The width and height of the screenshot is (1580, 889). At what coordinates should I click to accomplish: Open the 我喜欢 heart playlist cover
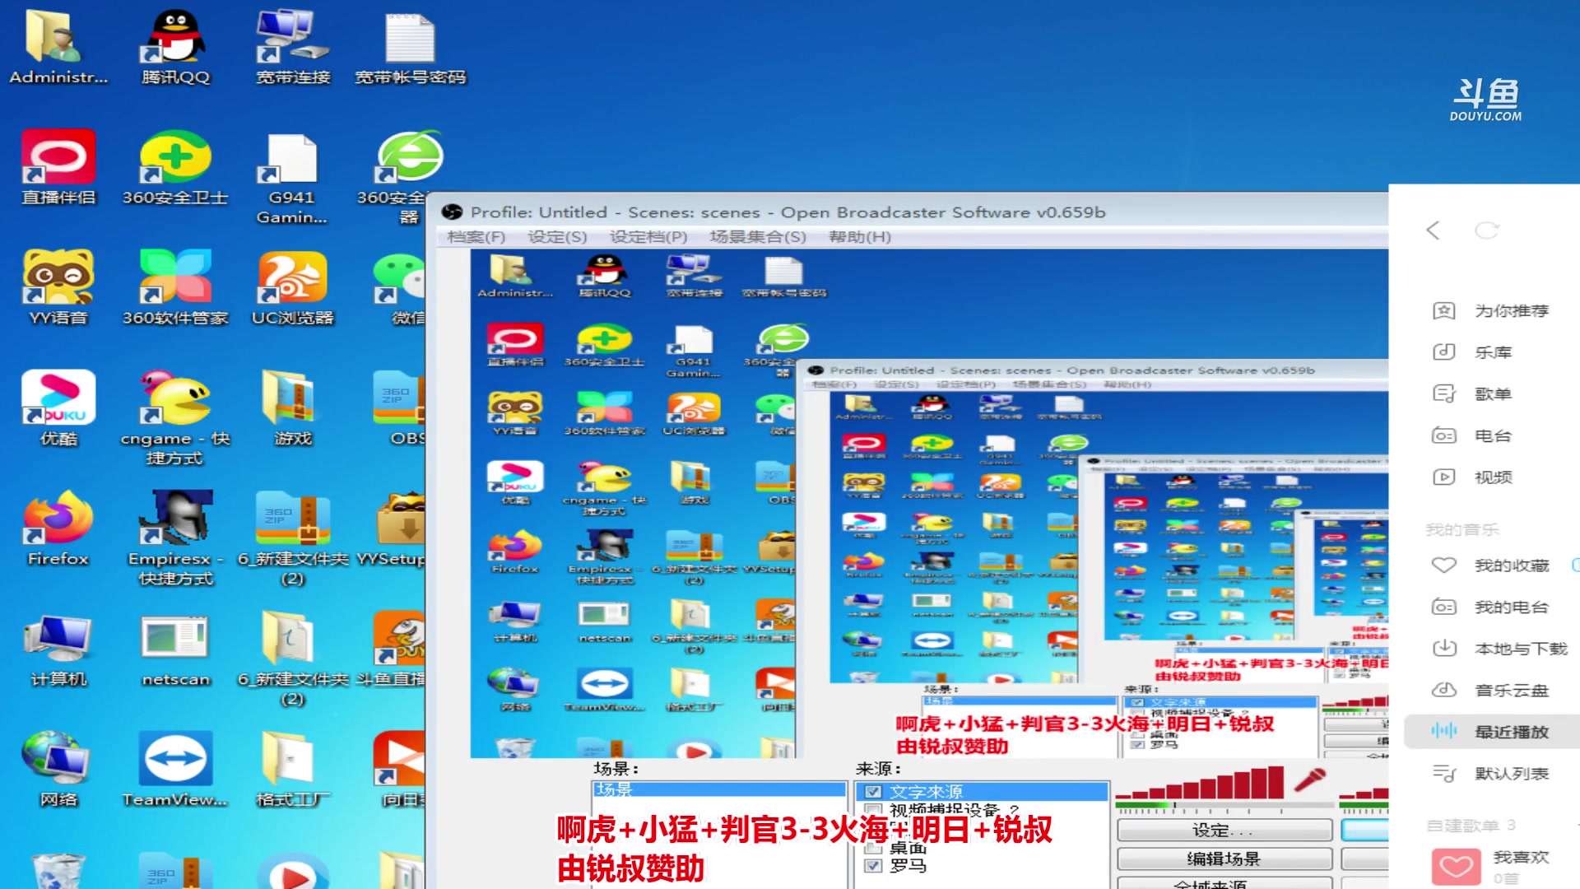[x=1456, y=866]
